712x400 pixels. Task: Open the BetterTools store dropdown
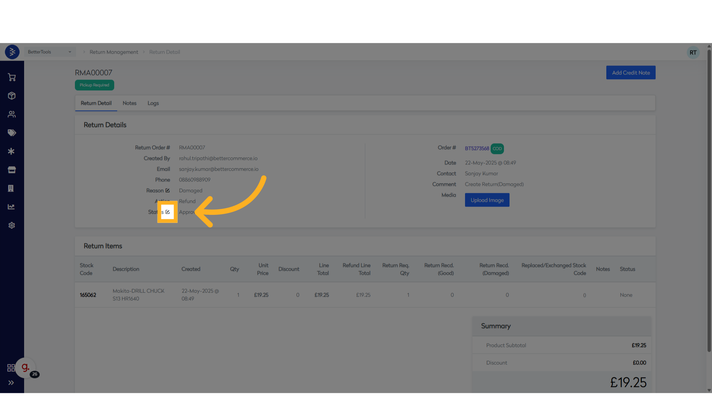49,52
